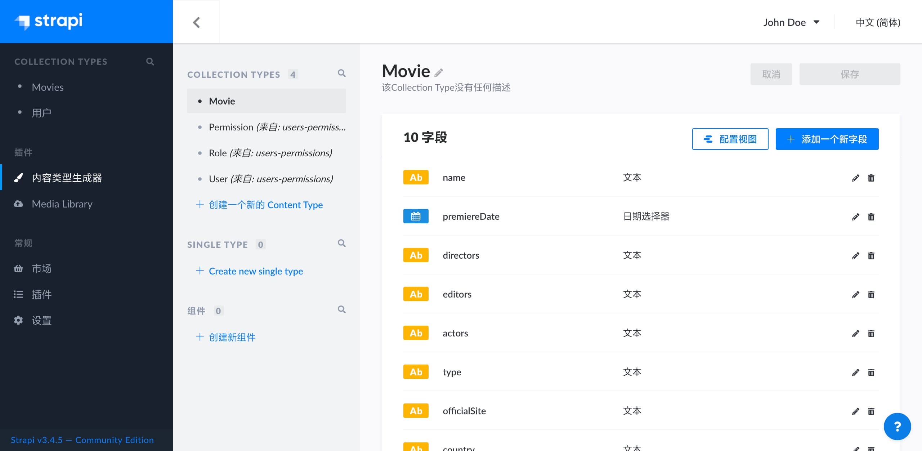The image size is (922, 451).
Task: Open the blue help question mark button
Action: point(897,427)
